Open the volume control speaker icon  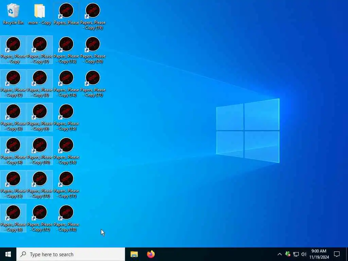(304, 254)
